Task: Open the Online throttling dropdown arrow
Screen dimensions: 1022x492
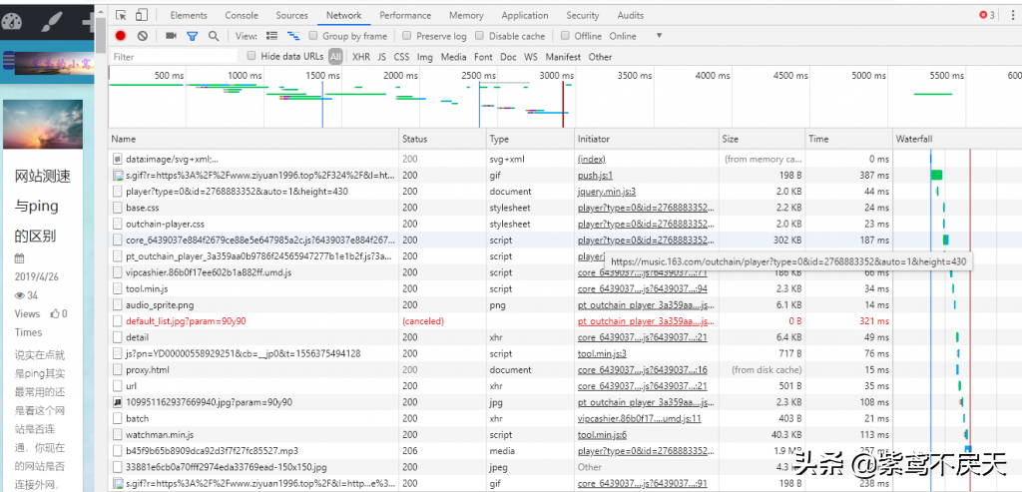Action: tap(659, 36)
